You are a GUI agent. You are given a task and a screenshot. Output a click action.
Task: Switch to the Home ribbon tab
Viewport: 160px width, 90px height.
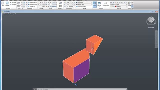click(x=7, y=0)
